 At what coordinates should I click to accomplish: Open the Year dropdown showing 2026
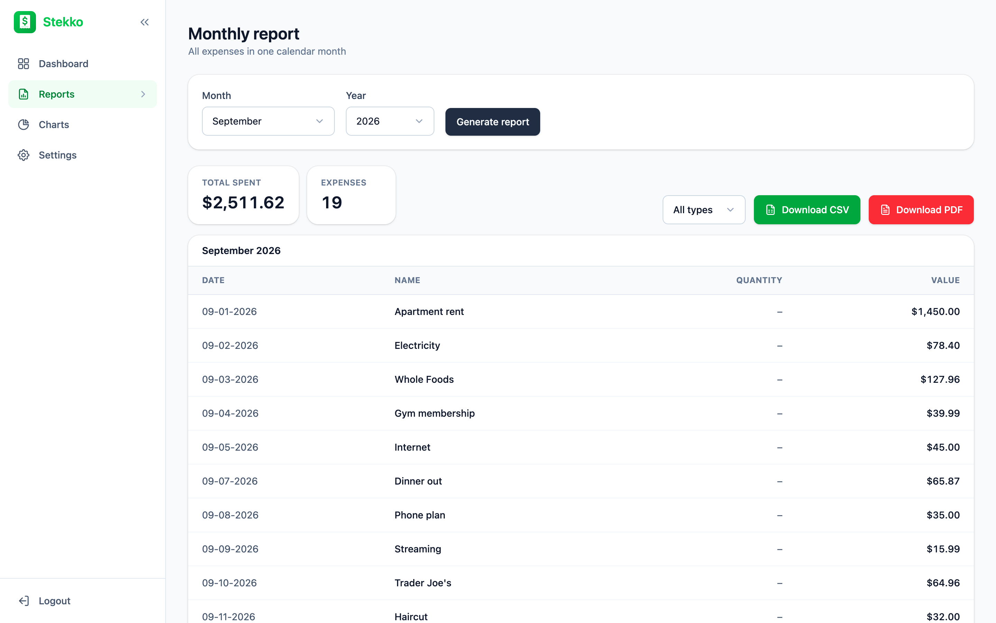click(x=390, y=121)
